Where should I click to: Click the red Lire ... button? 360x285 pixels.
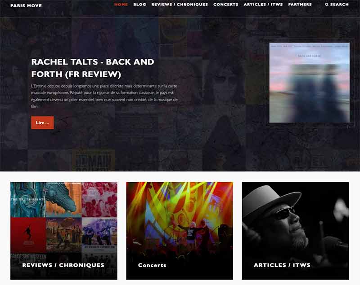pos(42,123)
